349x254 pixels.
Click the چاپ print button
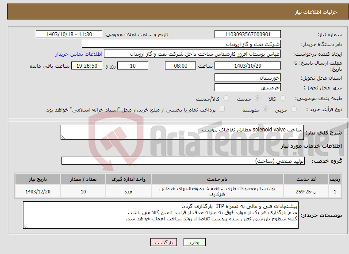click(x=195, y=242)
